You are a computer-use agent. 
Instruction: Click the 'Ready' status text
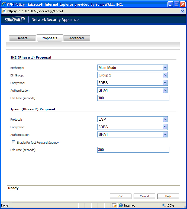pyautogui.click(x=13, y=188)
